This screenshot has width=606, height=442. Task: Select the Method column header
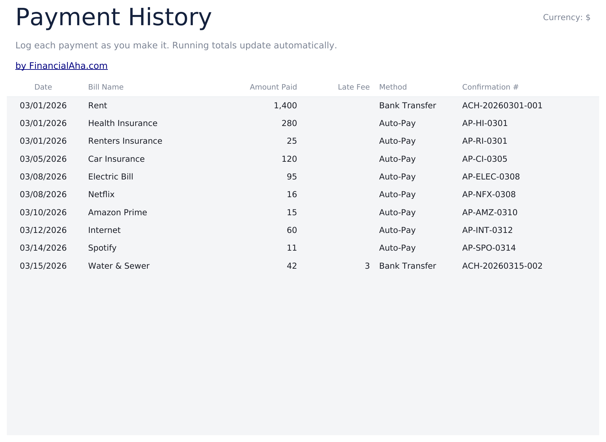pyautogui.click(x=393, y=87)
